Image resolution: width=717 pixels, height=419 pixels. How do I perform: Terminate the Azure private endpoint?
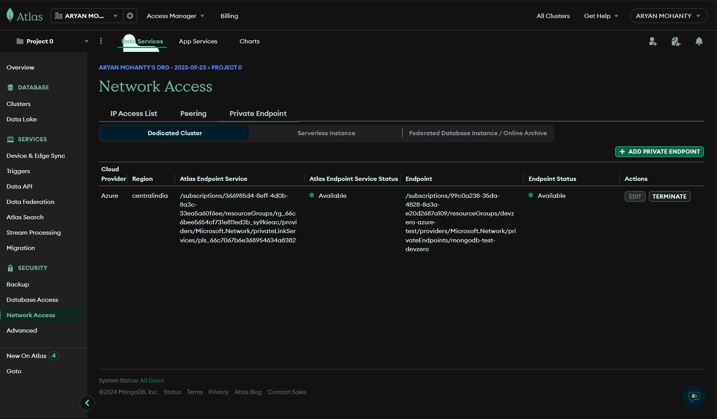pos(669,196)
